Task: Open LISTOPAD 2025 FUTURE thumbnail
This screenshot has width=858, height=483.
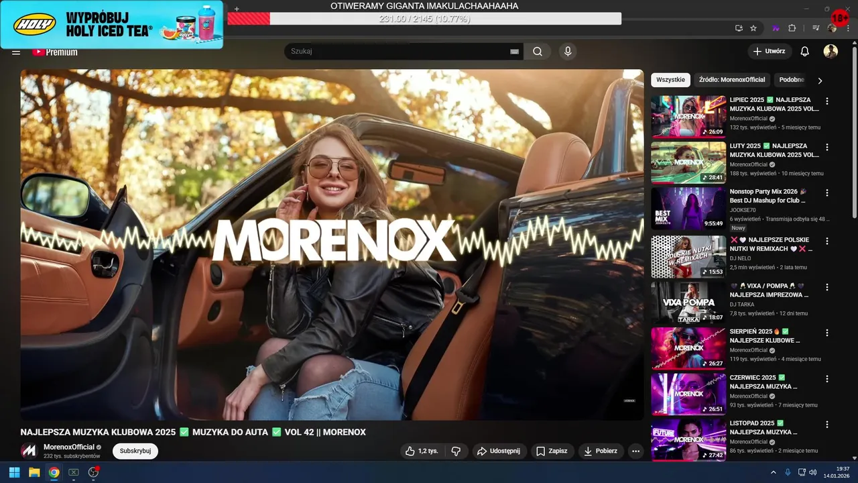Action: click(x=688, y=440)
